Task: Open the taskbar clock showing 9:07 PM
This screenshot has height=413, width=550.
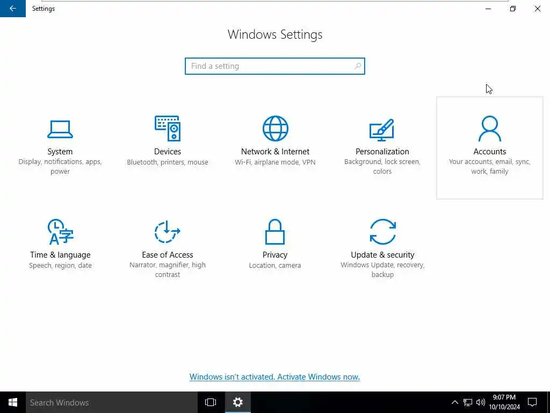Action: point(504,402)
